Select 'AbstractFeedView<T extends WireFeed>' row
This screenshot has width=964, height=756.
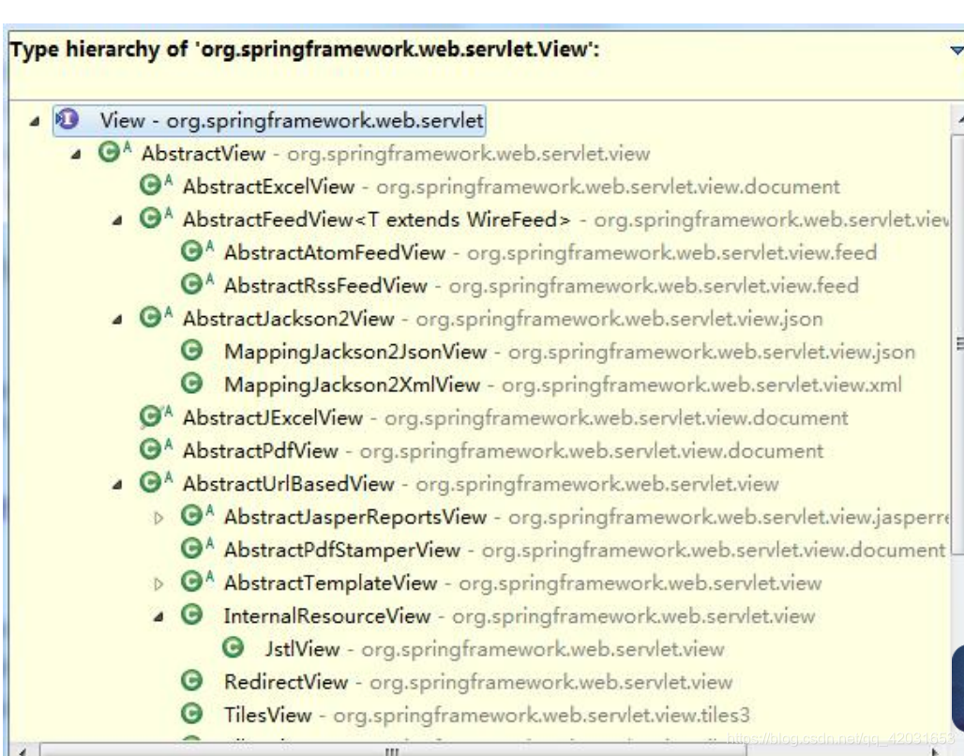pyautogui.click(x=544, y=219)
